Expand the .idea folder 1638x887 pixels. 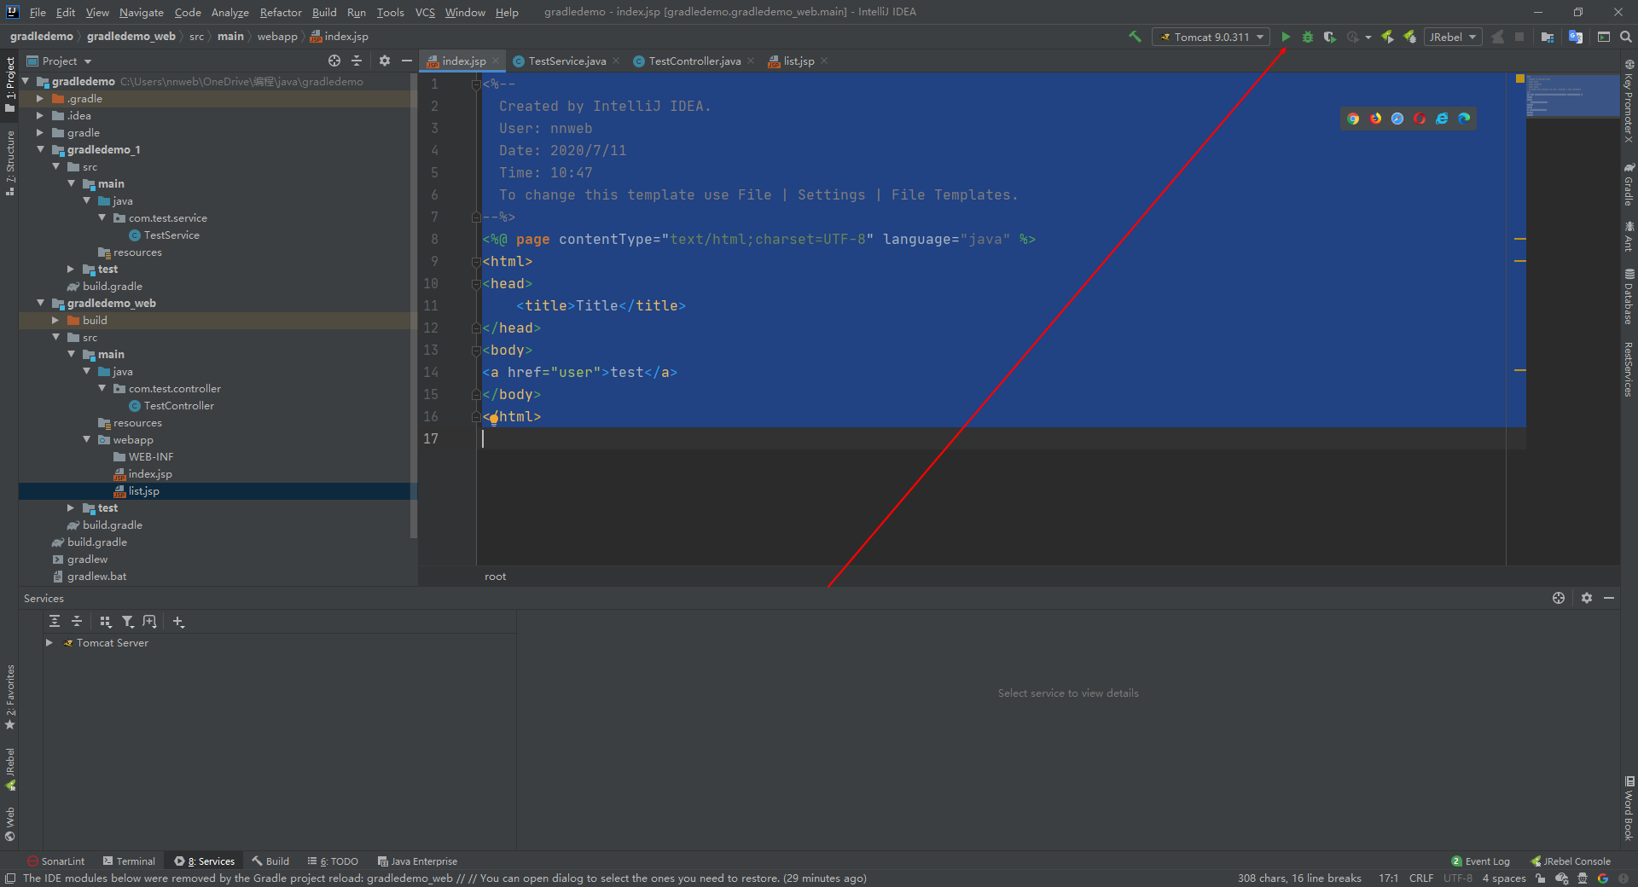39,116
